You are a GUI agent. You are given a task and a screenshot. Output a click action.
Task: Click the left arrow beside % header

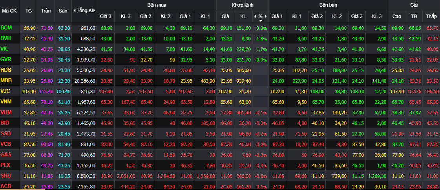click(255, 16)
